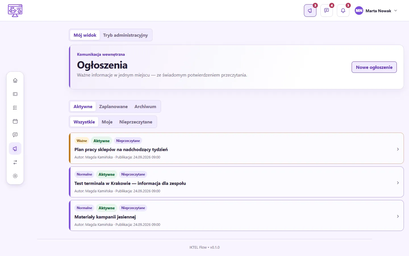This screenshot has width=409, height=256.
Task: Click 'Normalne' badge on 'Test terminala' card
Action: click(84, 174)
